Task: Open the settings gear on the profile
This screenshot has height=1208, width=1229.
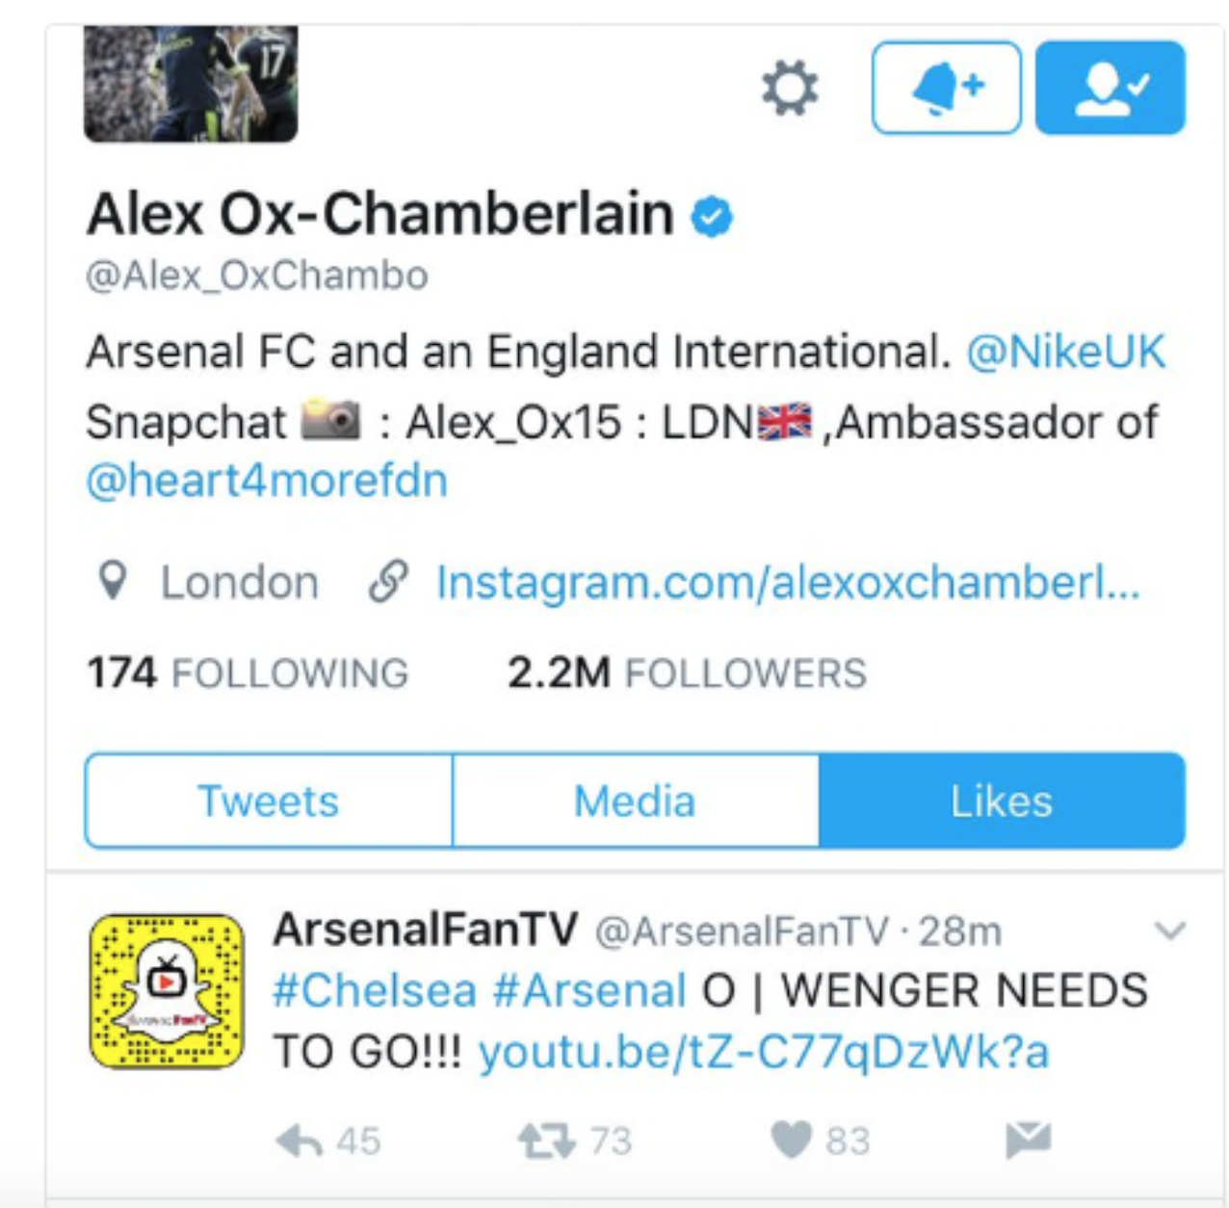Action: 790,88
